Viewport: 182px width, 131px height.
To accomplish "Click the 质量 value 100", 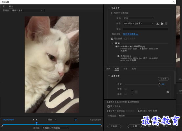I will click(x=163, y=84).
